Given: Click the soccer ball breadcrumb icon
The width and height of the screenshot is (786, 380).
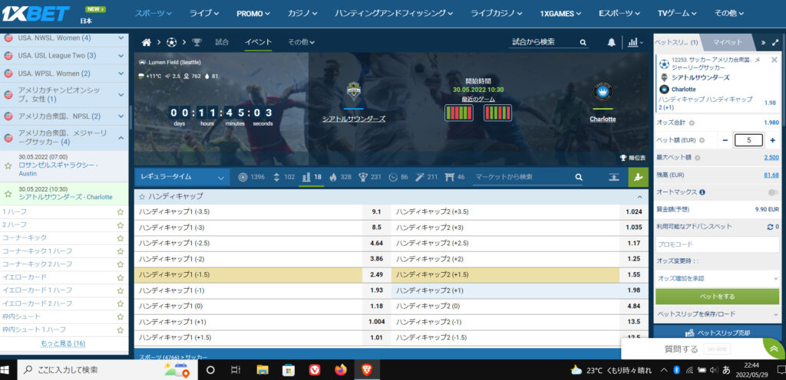Looking at the screenshot, I should pos(172,42).
